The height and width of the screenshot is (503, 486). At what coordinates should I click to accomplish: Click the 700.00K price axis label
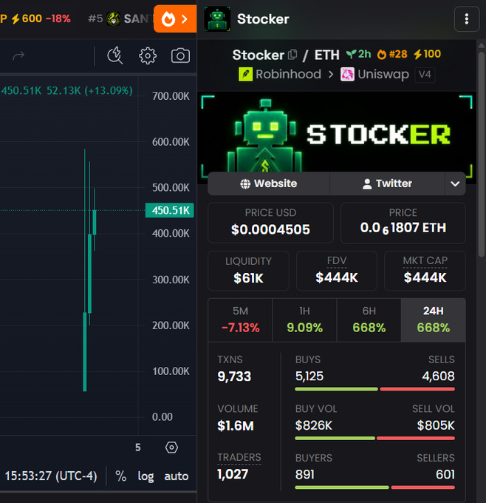tap(171, 96)
